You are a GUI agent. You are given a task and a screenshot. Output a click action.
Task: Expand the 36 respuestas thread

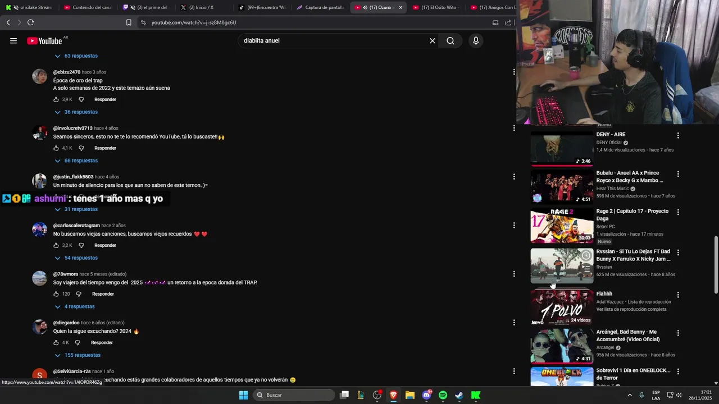pyautogui.click(x=76, y=112)
